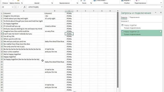This screenshot has height=92, width=164.
Task: Click cell 'I think about you day and night'
Action: pyautogui.click(x=24, y=19)
